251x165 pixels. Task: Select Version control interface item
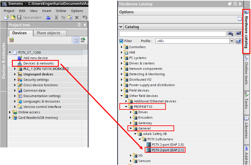click(x=42, y=107)
